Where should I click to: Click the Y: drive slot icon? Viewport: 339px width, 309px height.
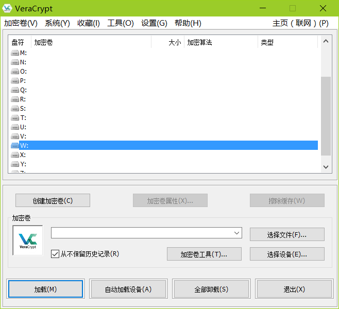(15, 164)
